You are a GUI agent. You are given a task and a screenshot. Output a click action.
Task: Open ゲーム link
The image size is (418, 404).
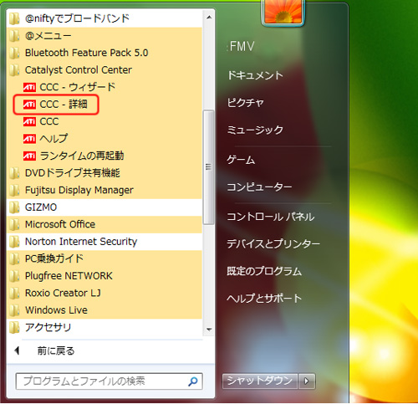point(241,160)
